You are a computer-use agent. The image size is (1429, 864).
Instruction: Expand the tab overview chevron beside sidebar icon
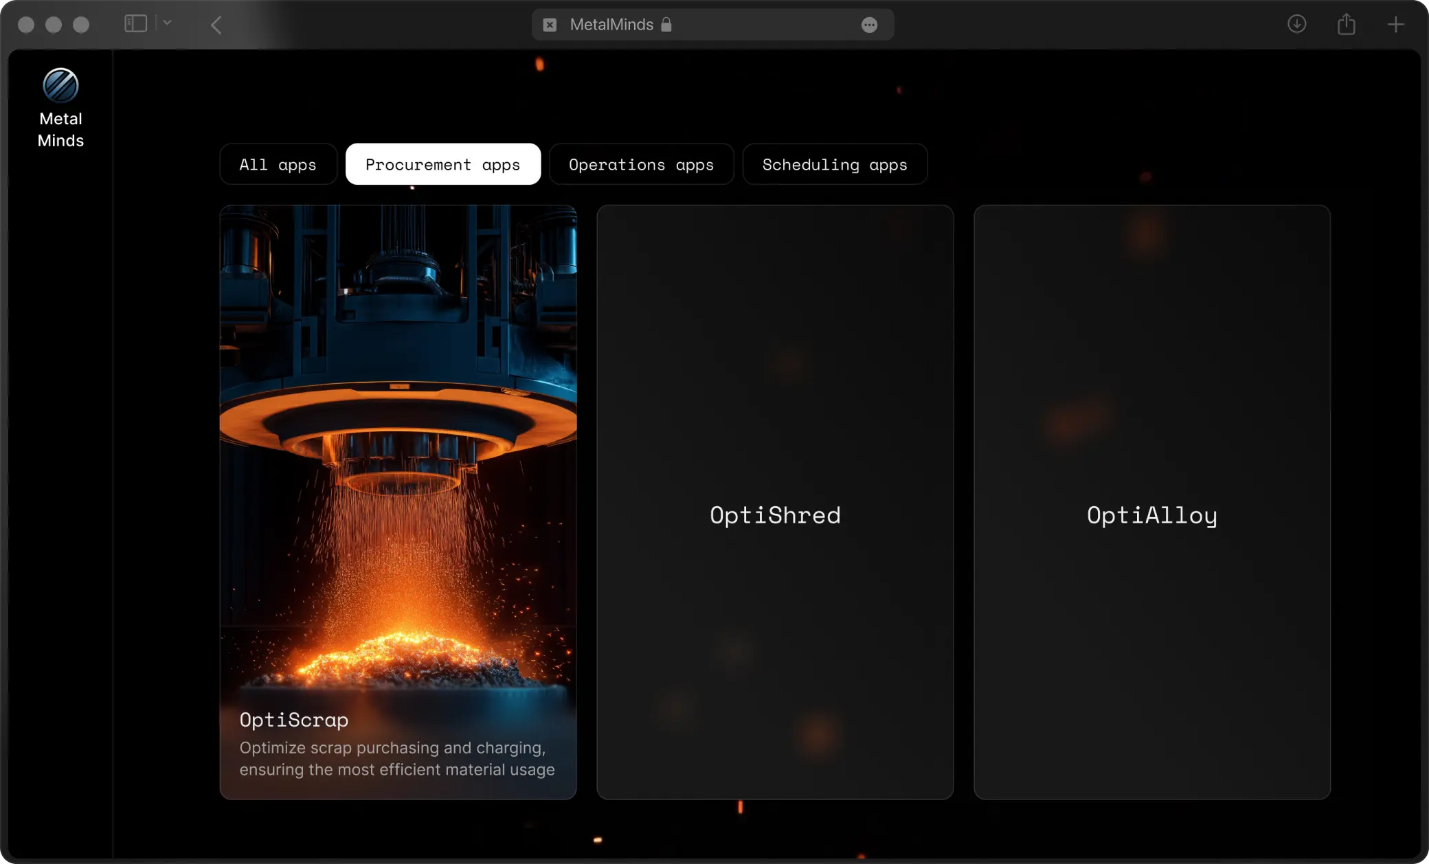[167, 23]
